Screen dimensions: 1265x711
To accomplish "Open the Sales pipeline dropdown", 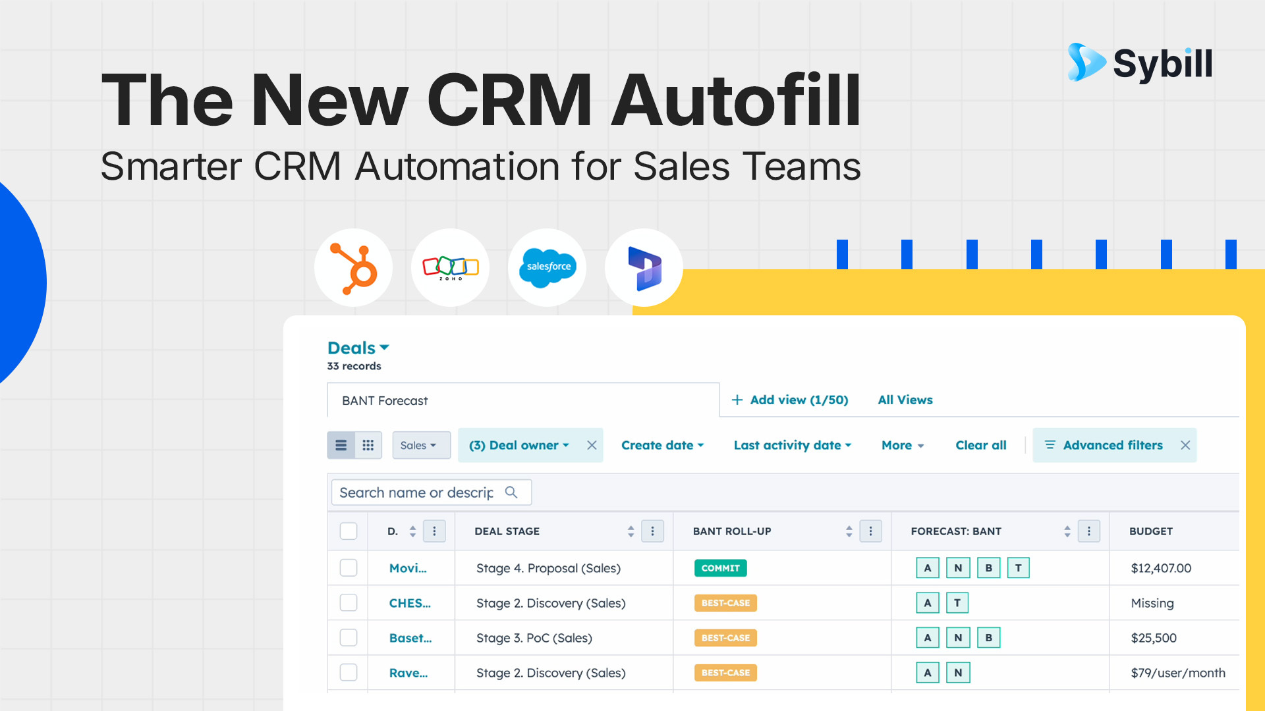I will coord(422,445).
